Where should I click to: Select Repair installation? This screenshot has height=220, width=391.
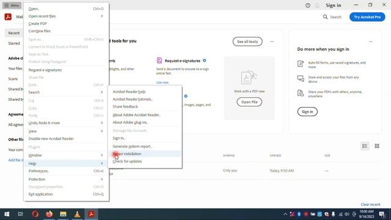pos(145,154)
